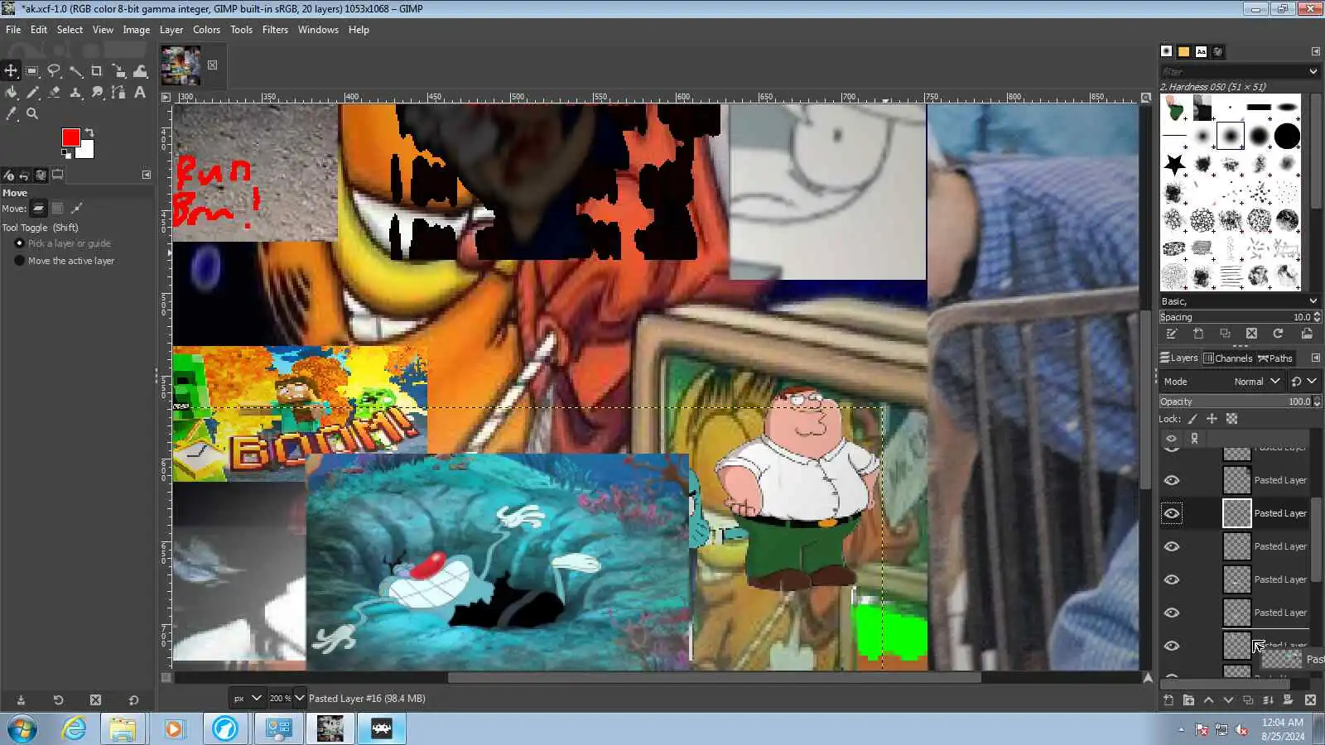Screen dimensions: 1325x745
Task: Delete the selected layer
Action: 1310,700
